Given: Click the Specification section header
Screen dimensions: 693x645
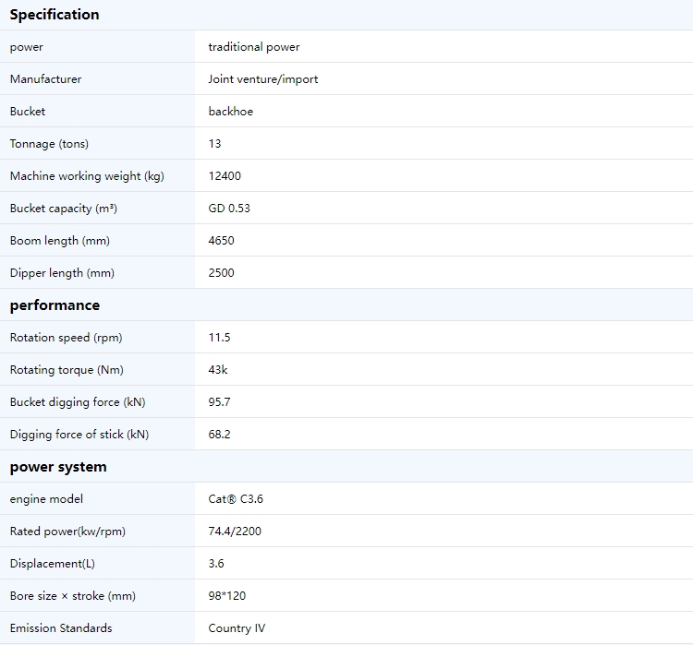Looking at the screenshot, I should (x=55, y=15).
